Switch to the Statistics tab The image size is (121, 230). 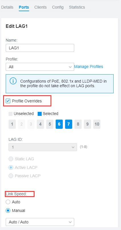click(77, 7)
